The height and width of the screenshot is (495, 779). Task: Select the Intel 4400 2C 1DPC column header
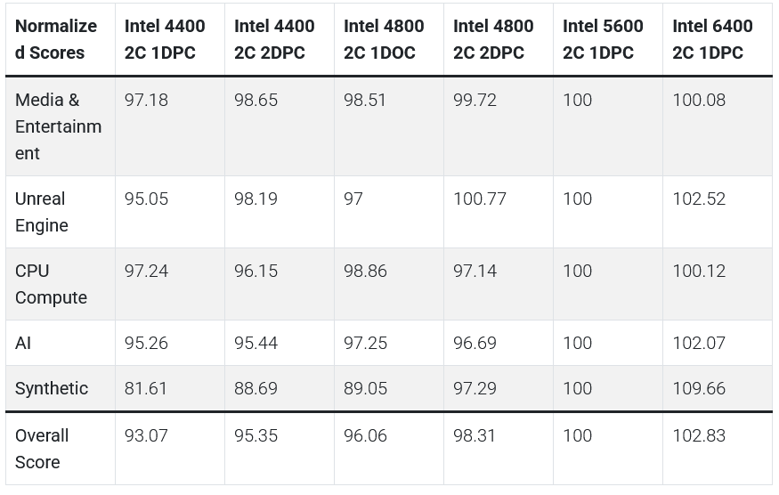[x=165, y=39]
